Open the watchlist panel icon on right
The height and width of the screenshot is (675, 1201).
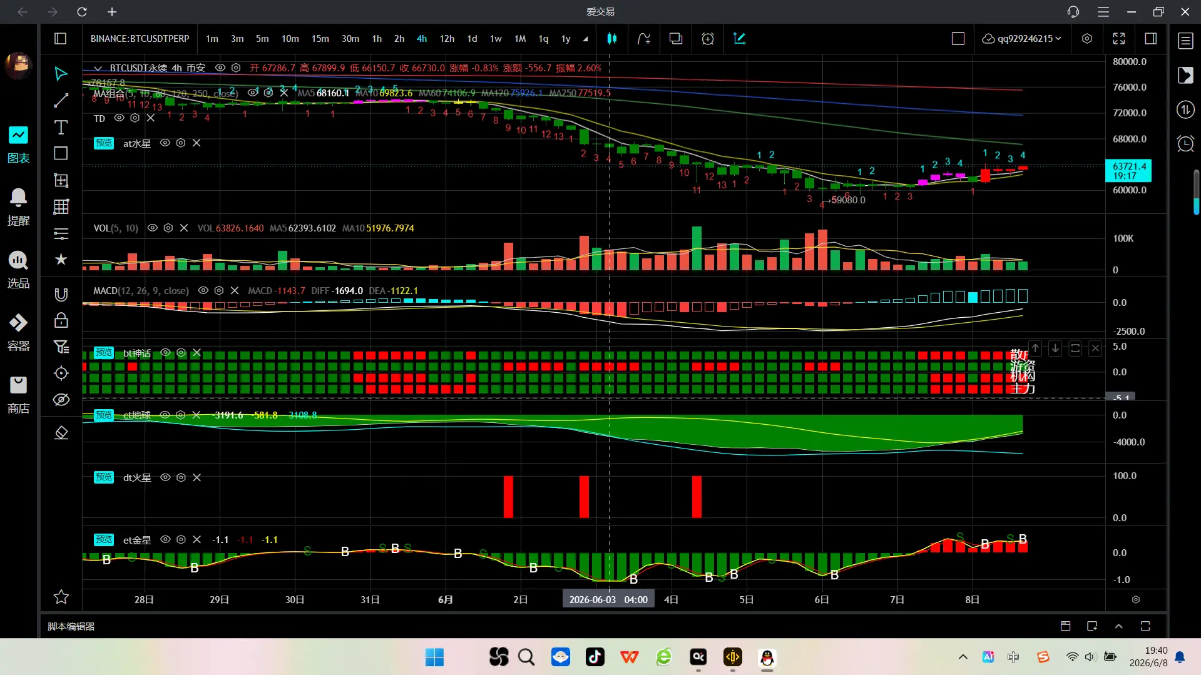click(1185, 41)
